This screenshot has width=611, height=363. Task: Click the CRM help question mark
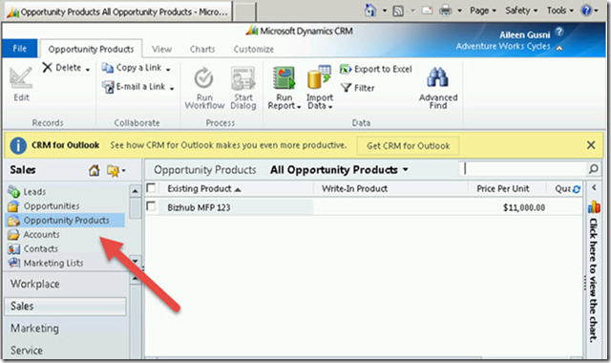559,32
